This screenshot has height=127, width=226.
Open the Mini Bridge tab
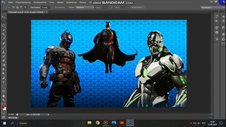[13, 118]
